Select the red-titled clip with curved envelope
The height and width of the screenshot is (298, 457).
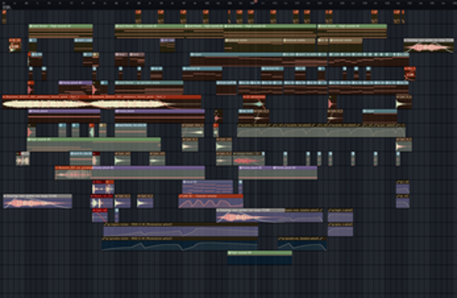tap(210, 201)
